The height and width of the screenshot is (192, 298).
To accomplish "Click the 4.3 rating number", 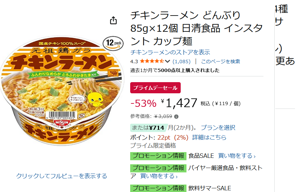I will click(x=134, y=61).
